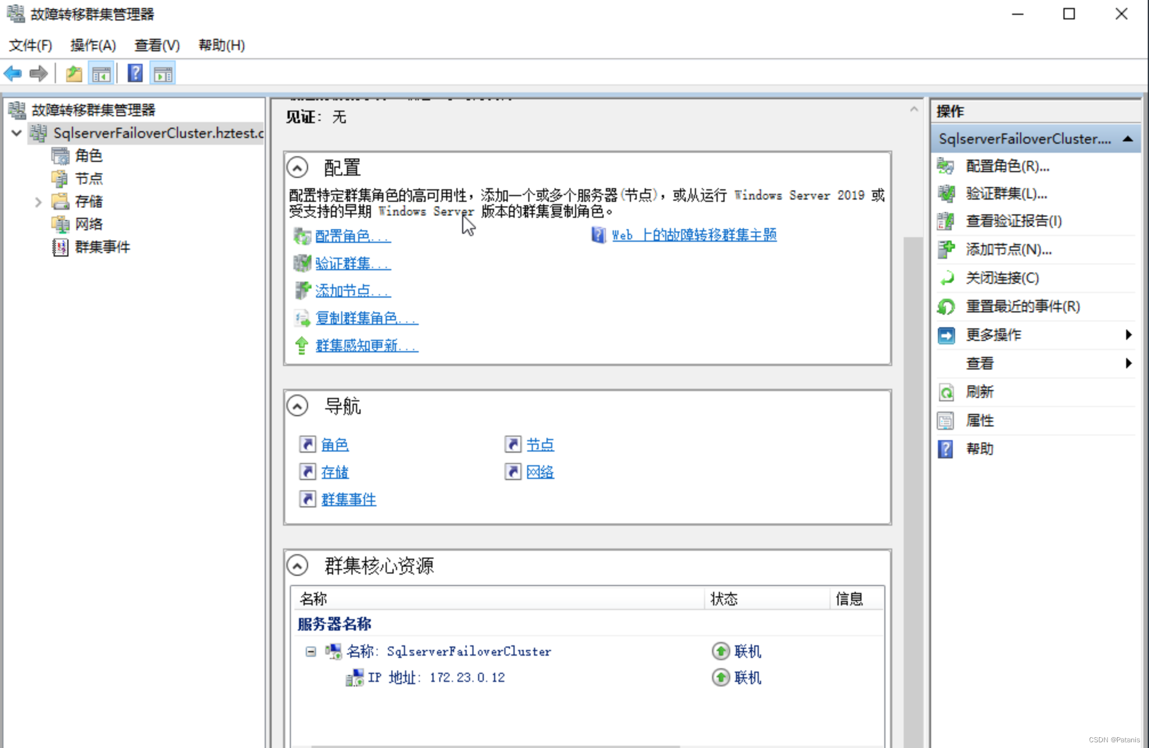Click the 复制群集角色 link
This screenshot has width=1149, height=748.
366,318
